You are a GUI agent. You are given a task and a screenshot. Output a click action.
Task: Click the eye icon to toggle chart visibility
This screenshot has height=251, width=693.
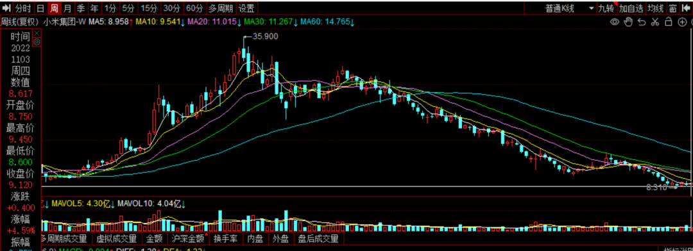615,22
